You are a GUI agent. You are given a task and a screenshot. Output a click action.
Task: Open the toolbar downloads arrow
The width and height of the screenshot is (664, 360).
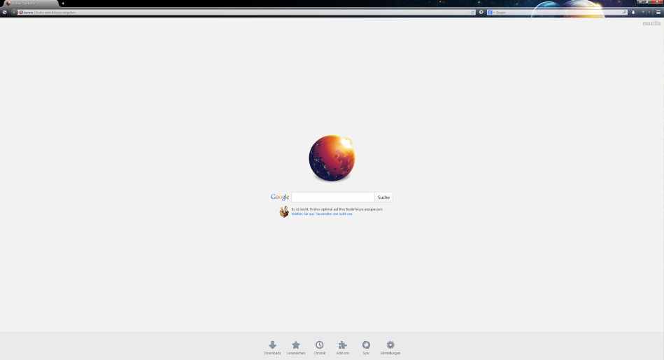click(x=633, y=13)
